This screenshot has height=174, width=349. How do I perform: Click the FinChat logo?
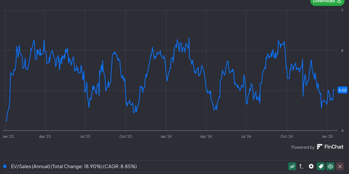tap(330, 147)
